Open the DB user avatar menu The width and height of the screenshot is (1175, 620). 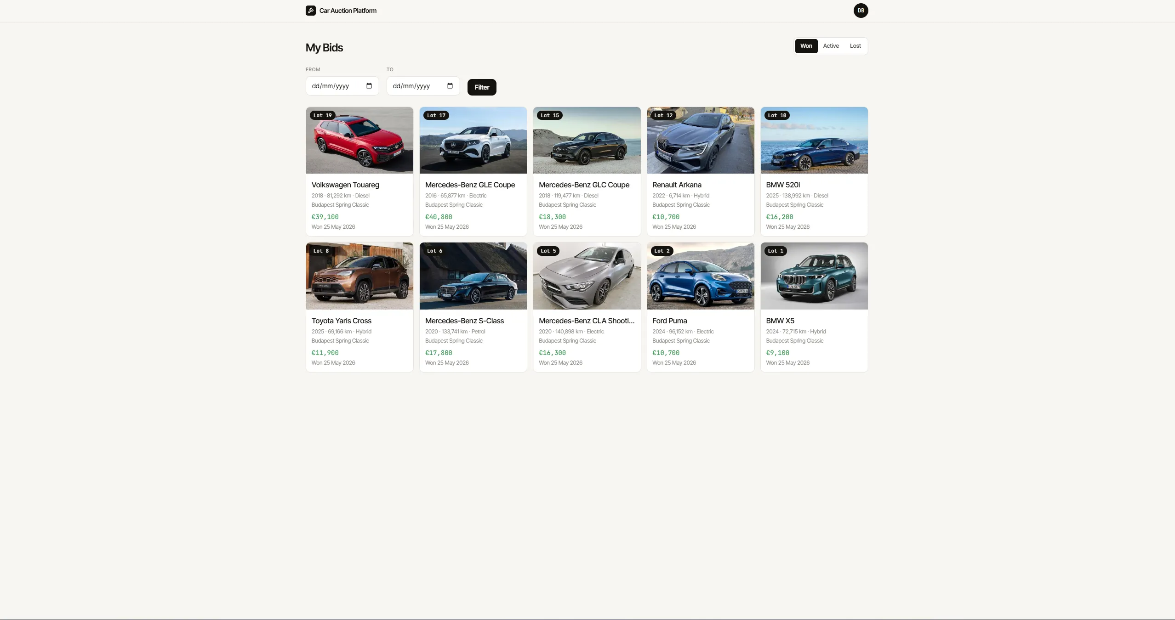(861, 11)
